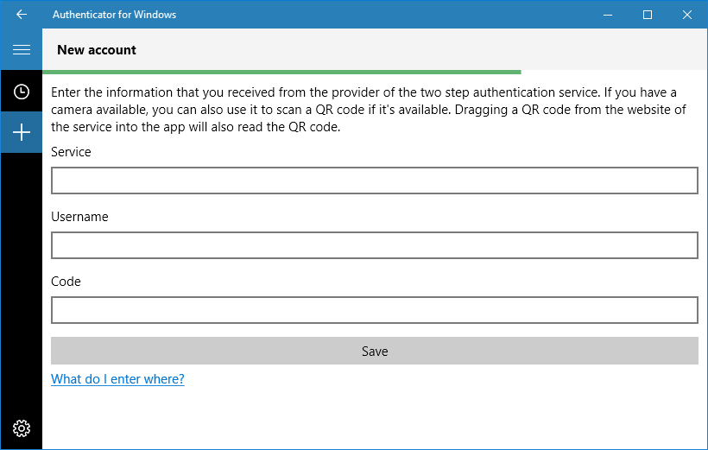708x450 pixels.
Task: Select the plus icon to add account
Action: coord(22,132)
